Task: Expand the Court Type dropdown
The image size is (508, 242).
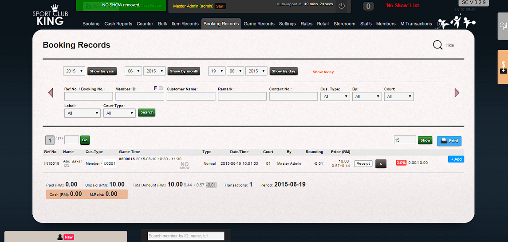Action: pyautogui.click(x=119, y=113)
